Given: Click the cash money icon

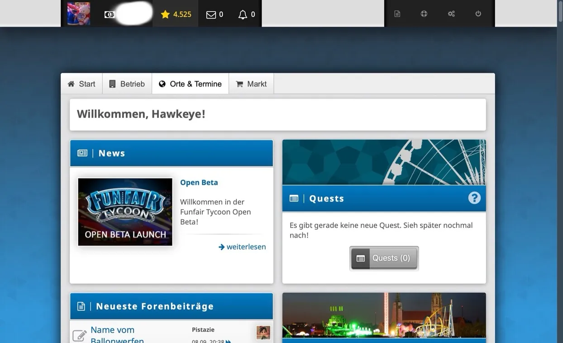Looking at the screenshot, I should tap(109, 14).
